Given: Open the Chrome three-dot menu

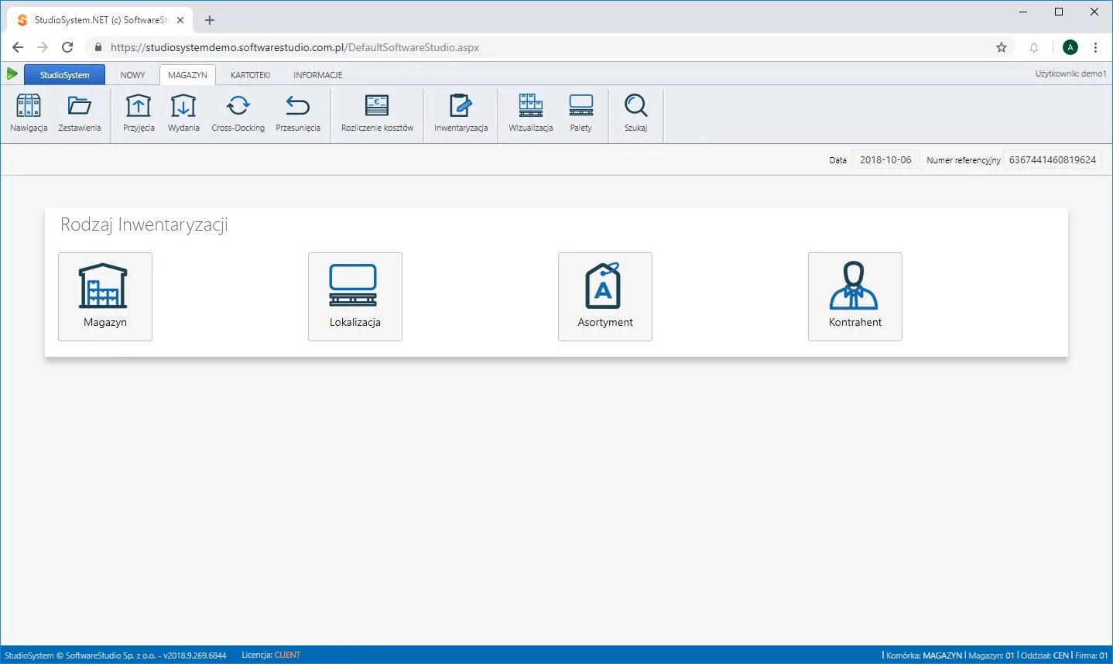Looking at the screenshot, I should tap(1096, 47).
